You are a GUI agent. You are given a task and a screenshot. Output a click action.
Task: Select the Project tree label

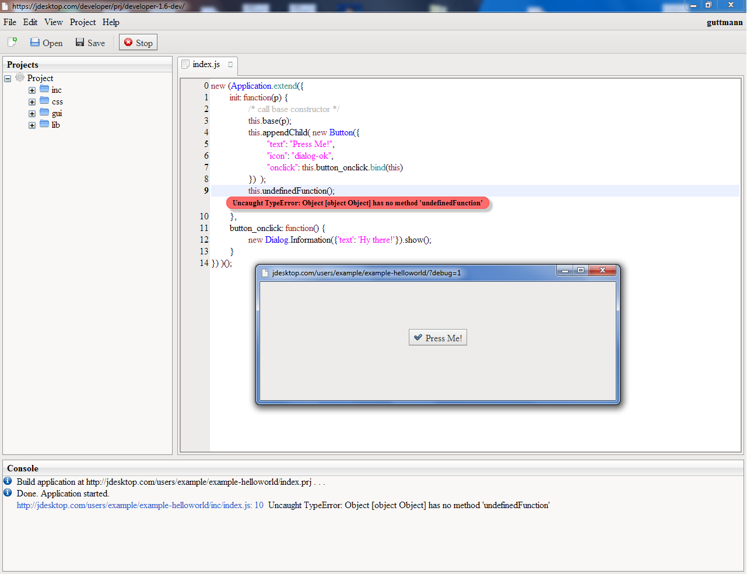[40, 78]
